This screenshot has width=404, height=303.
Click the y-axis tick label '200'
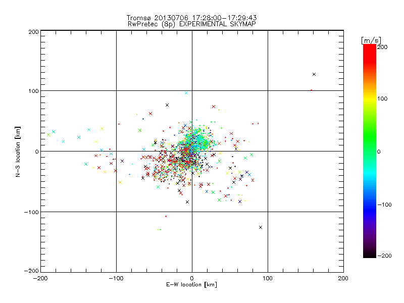(x=33, y=32)
